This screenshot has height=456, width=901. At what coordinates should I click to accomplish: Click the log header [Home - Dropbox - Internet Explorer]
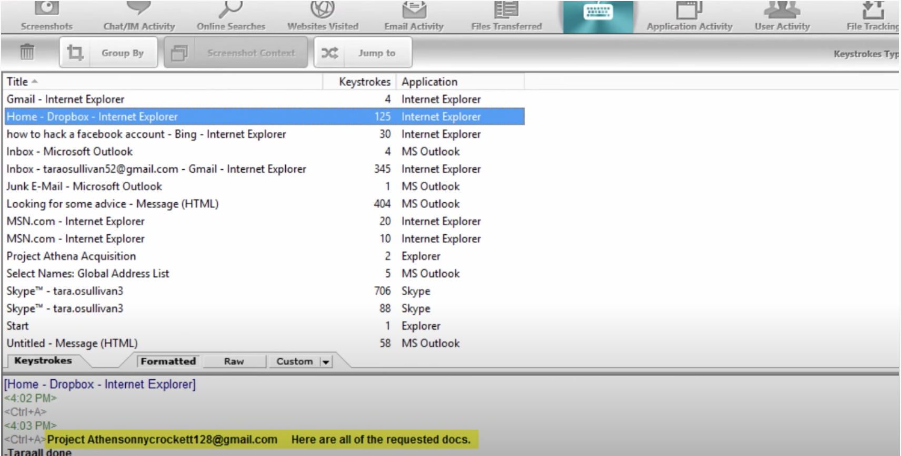(x=100, y=384)
